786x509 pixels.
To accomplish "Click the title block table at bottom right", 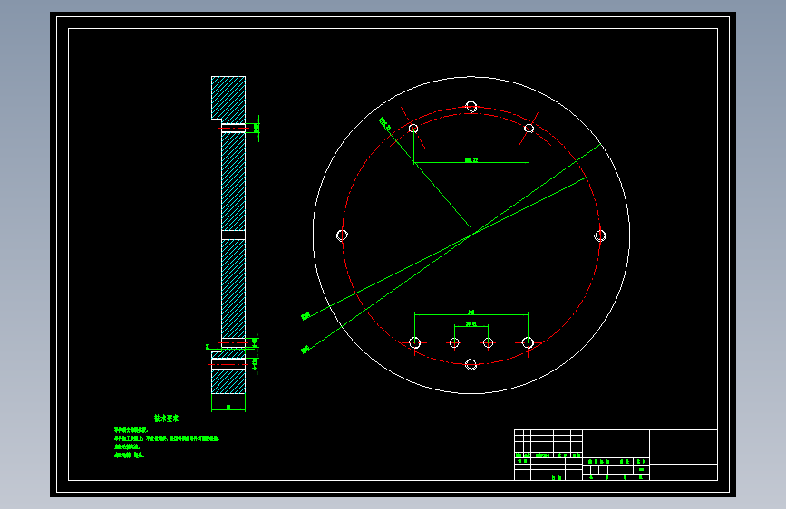I will coord(616,455).
